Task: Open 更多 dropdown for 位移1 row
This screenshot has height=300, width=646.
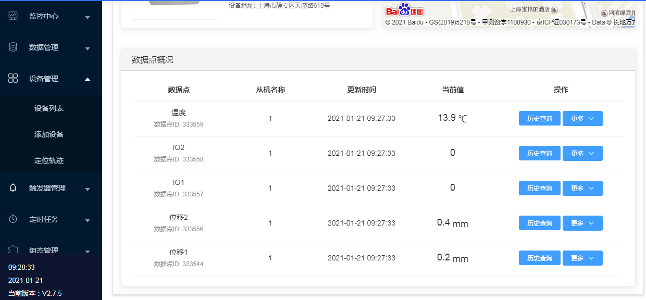Action: click(582, 258)
